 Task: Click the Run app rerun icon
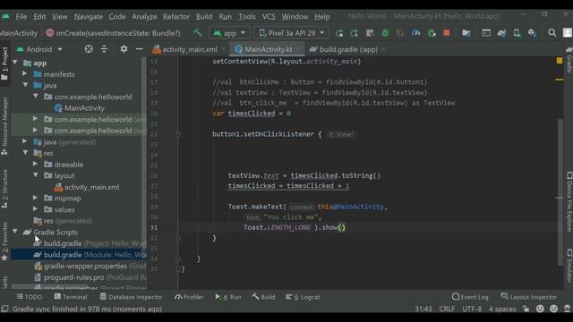[x=339, y=33]
